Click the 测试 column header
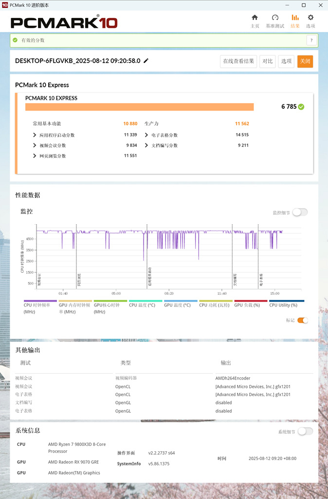 pyautogui.click(x=25, y=363)
